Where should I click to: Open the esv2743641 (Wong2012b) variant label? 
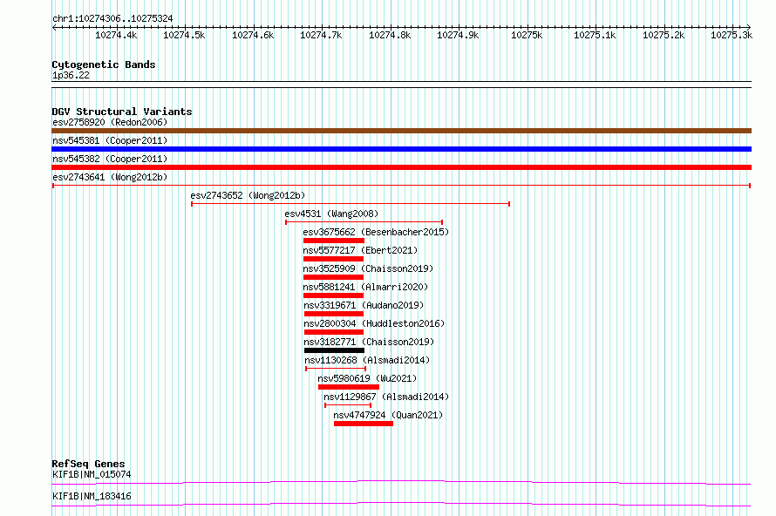(x=110, y=177)
